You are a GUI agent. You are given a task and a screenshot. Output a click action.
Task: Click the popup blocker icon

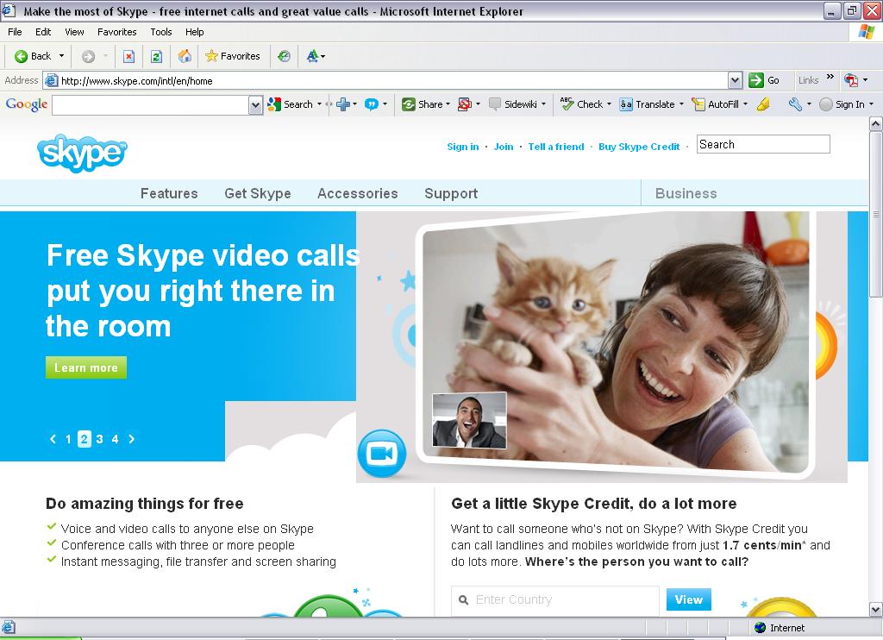465,104
